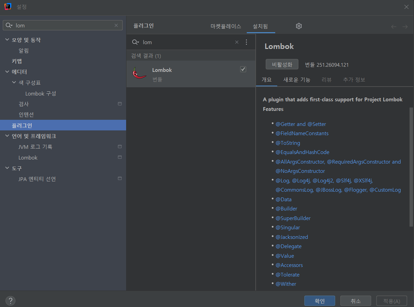Collapse the 언어 및 프레임워크 section
Image resolution: width=414 pixels, height=307 pixels.
pyautogui.click(x=7, y=136)
